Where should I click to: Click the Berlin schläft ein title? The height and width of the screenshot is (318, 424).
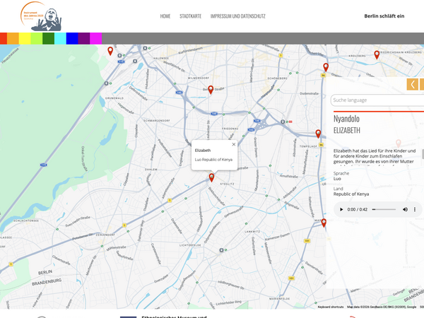pyautogui.click(x=384, y=16)
